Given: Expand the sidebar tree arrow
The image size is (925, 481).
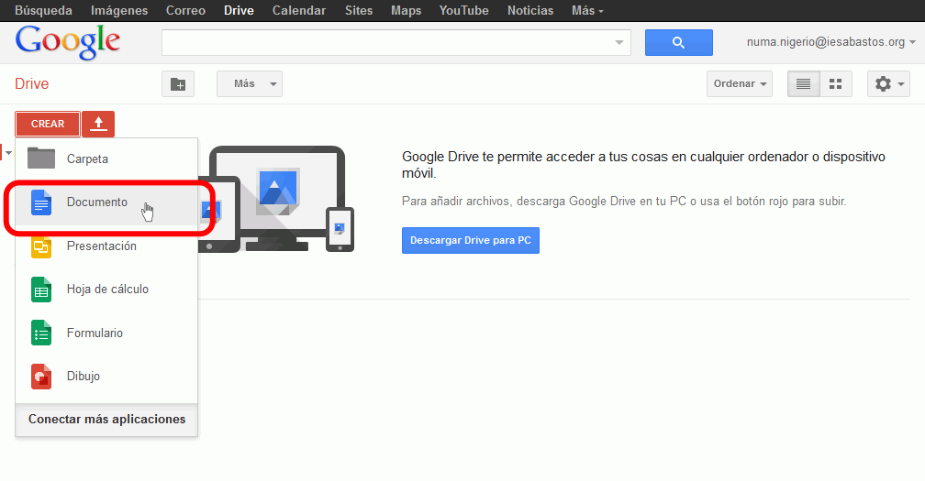Looking at the screenshot, I should [8, 153].
